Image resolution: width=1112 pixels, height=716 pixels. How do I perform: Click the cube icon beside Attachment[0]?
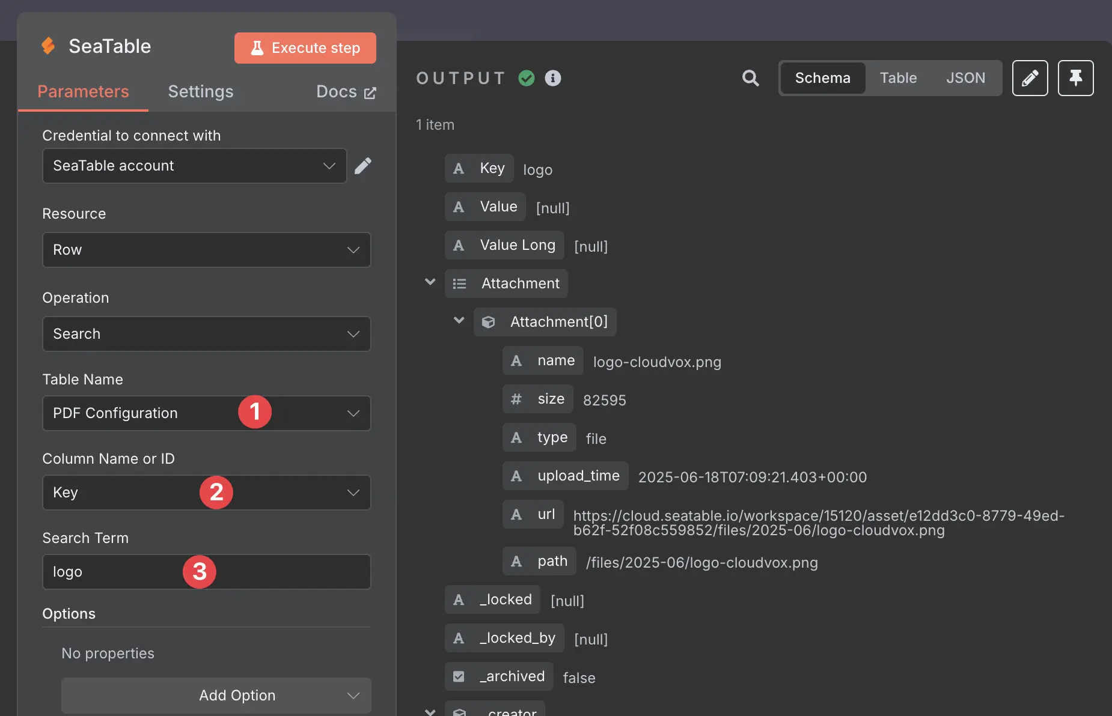coord(489,322)
